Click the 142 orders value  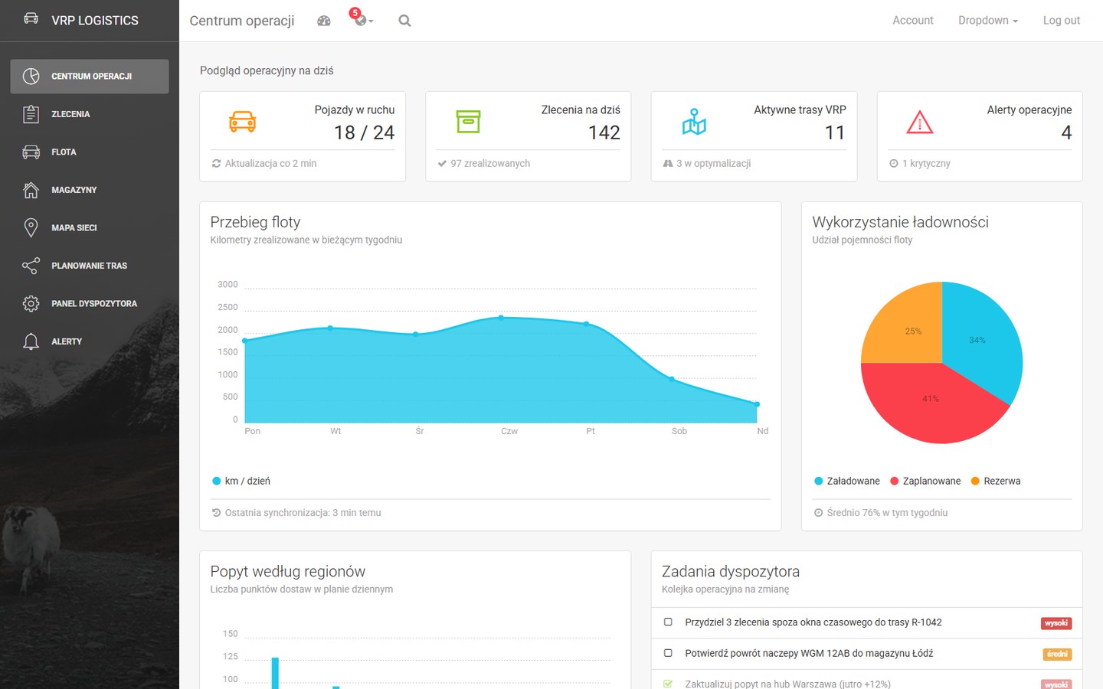604,132
